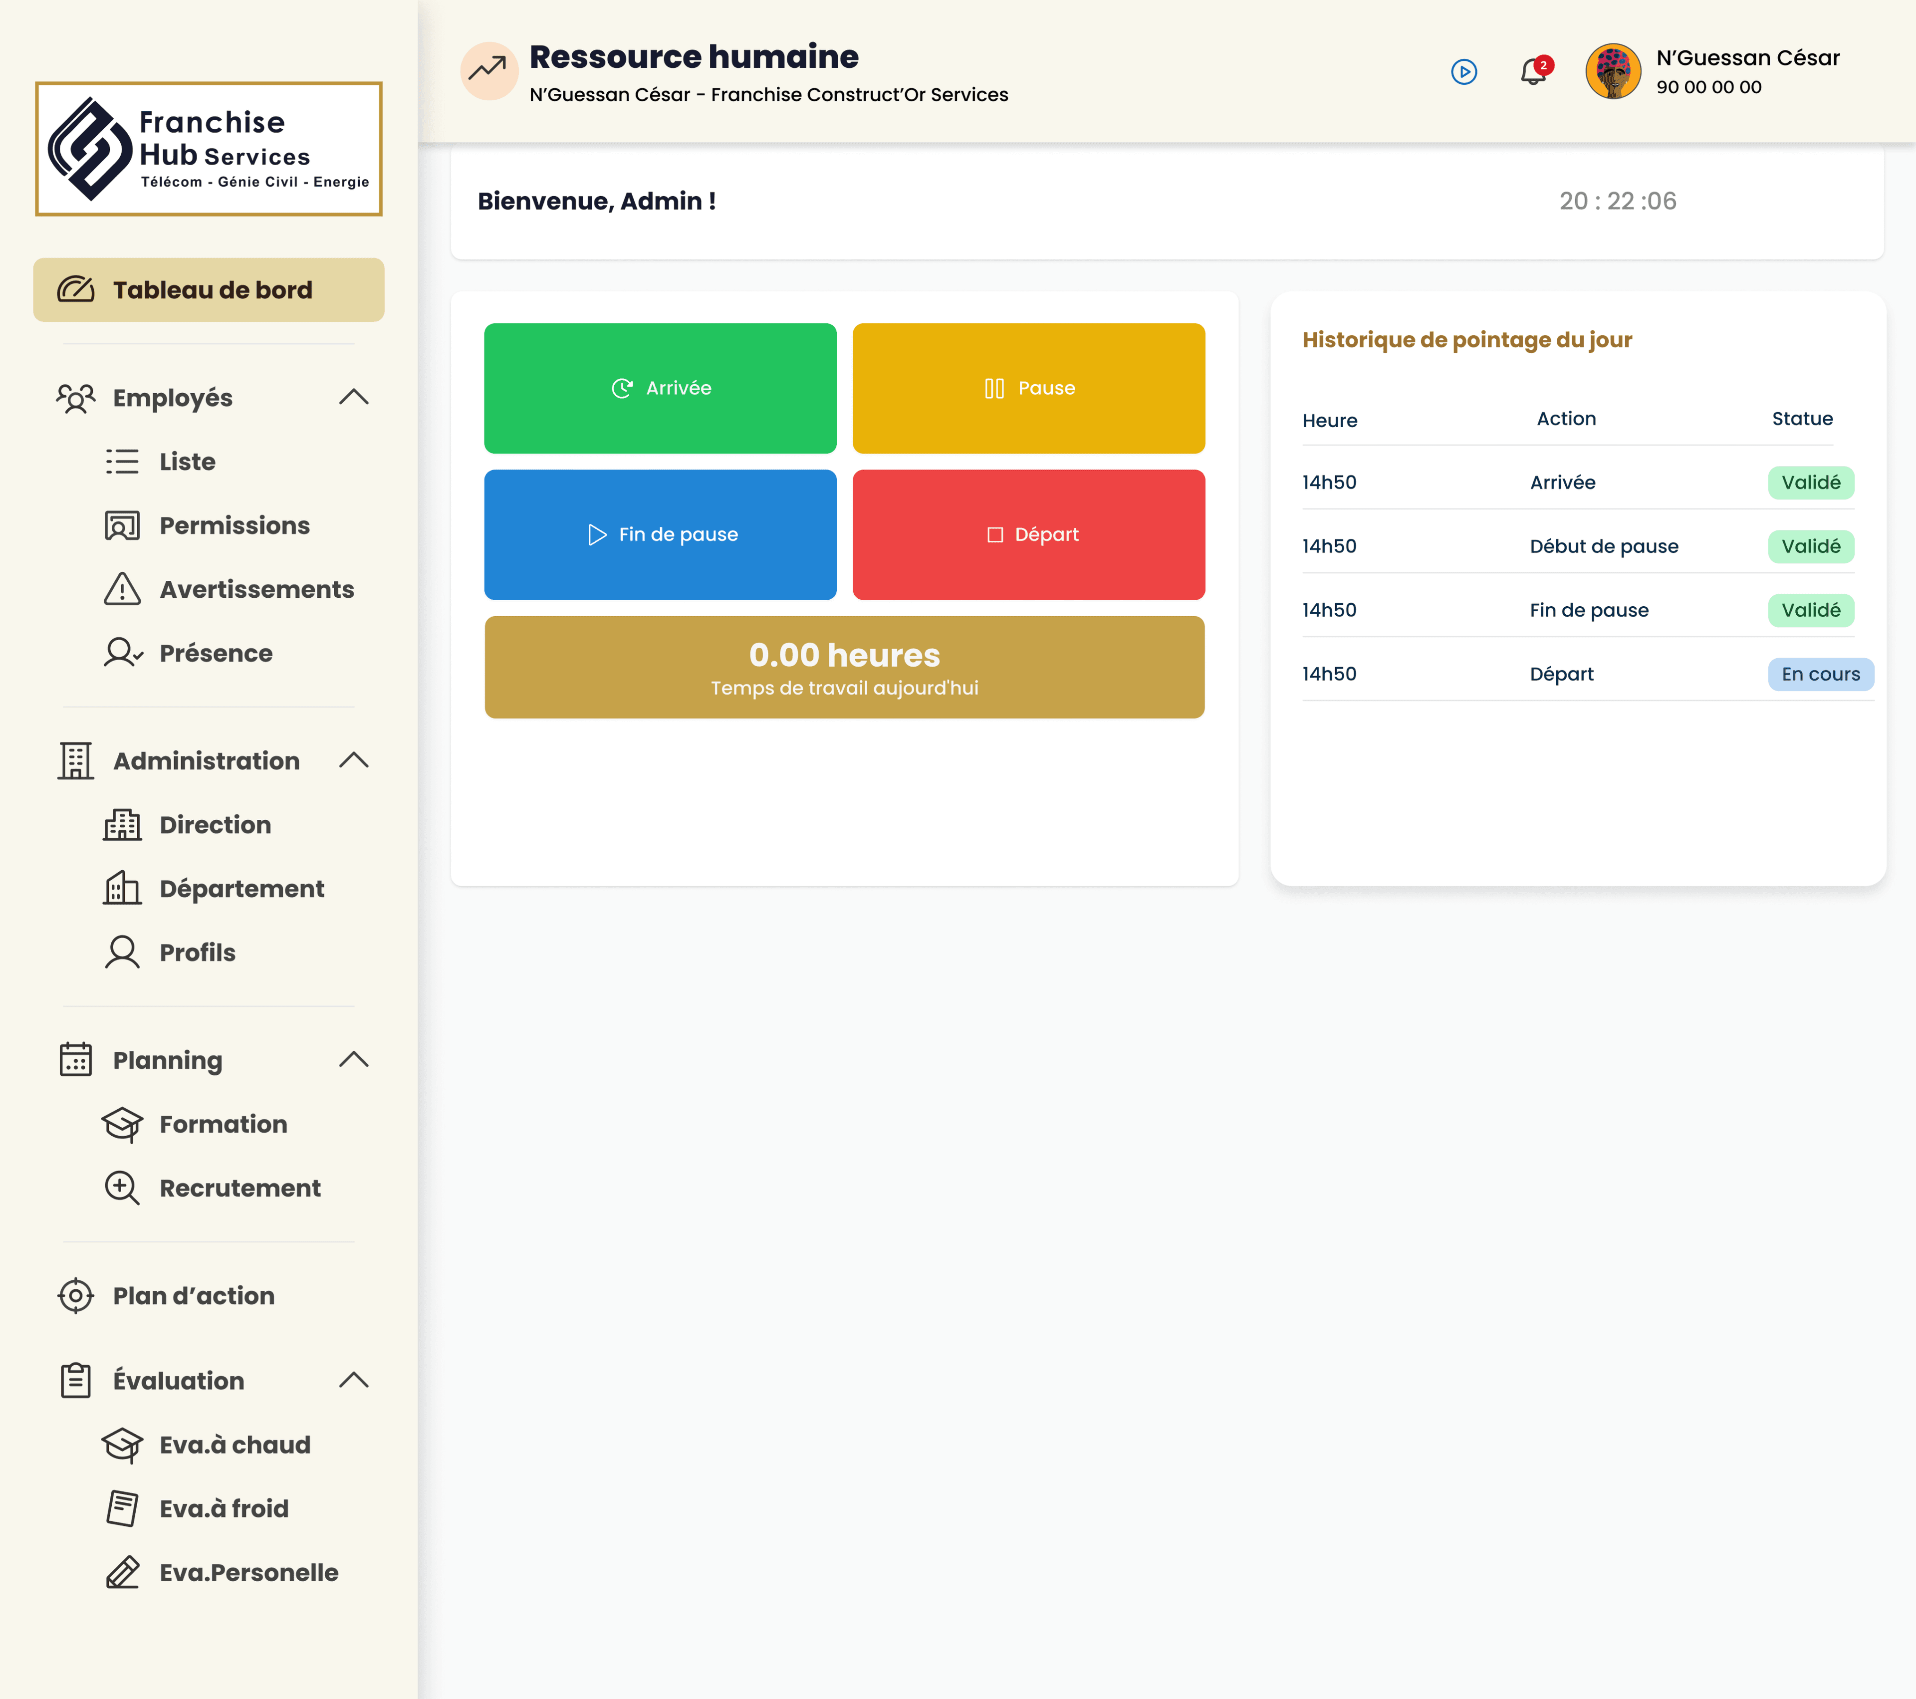Collapse the Évaluation section chevron
The image size is (1916, 1699).
pyautogui.click(x=353, y=1380)
